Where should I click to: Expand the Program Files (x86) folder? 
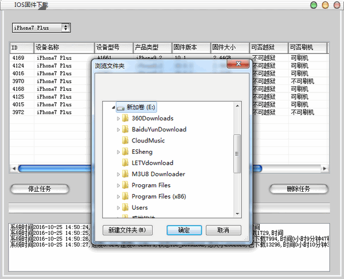tap(118, 196)
